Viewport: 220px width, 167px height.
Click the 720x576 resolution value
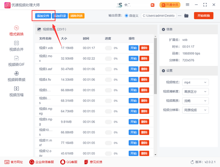point(188,60)
